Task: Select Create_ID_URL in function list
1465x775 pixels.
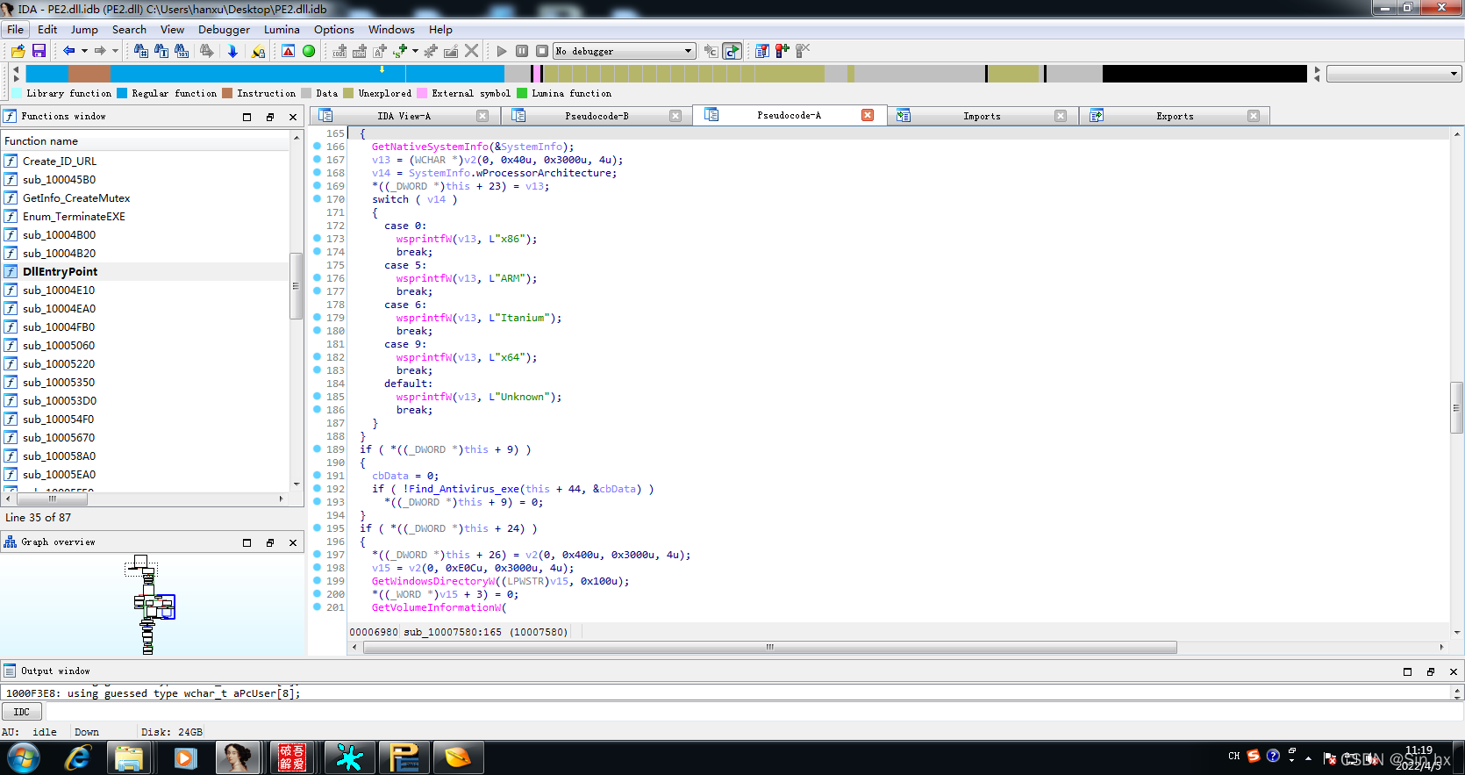Action: point(60,161)
